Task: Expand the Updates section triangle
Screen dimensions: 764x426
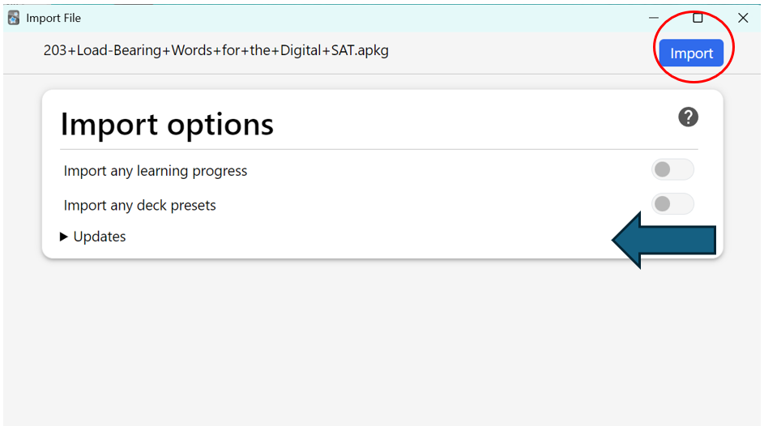Action: [63, 236]
